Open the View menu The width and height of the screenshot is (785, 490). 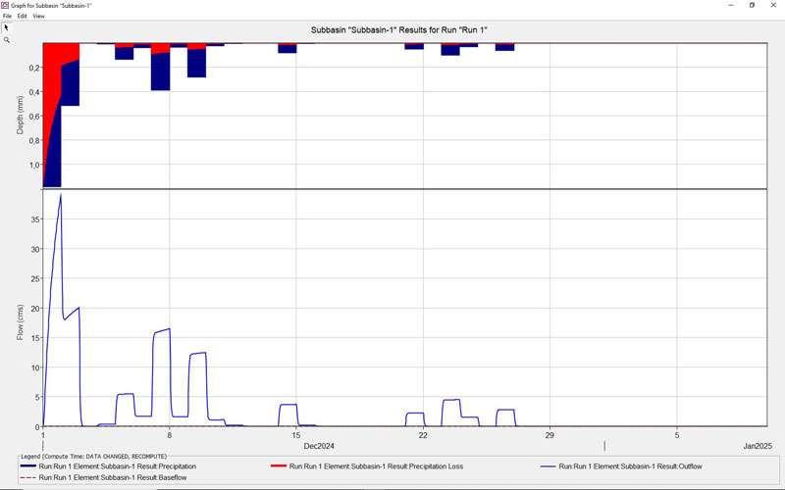[38, 17]
